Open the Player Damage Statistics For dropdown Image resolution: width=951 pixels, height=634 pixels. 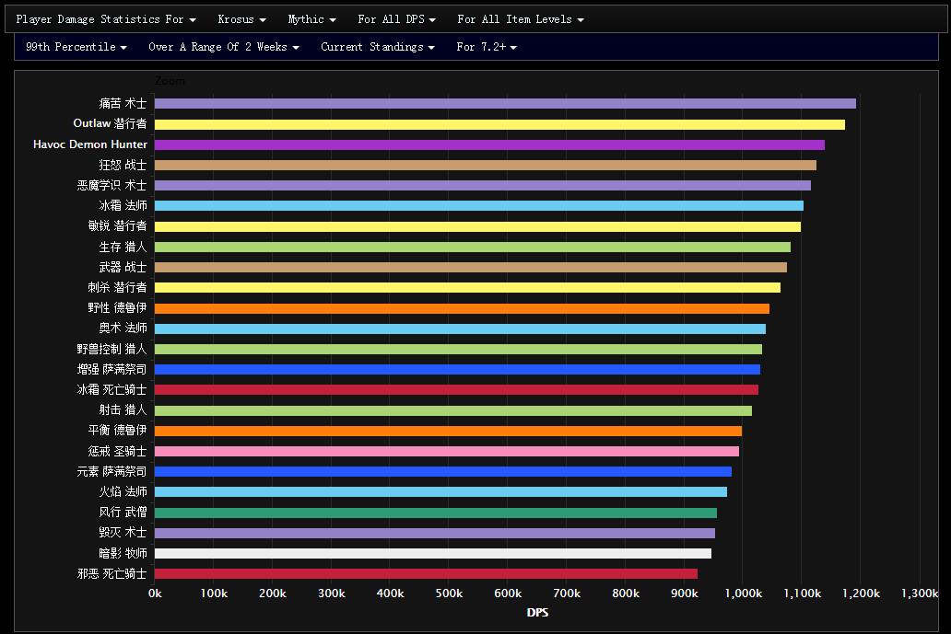pos(106,19)
